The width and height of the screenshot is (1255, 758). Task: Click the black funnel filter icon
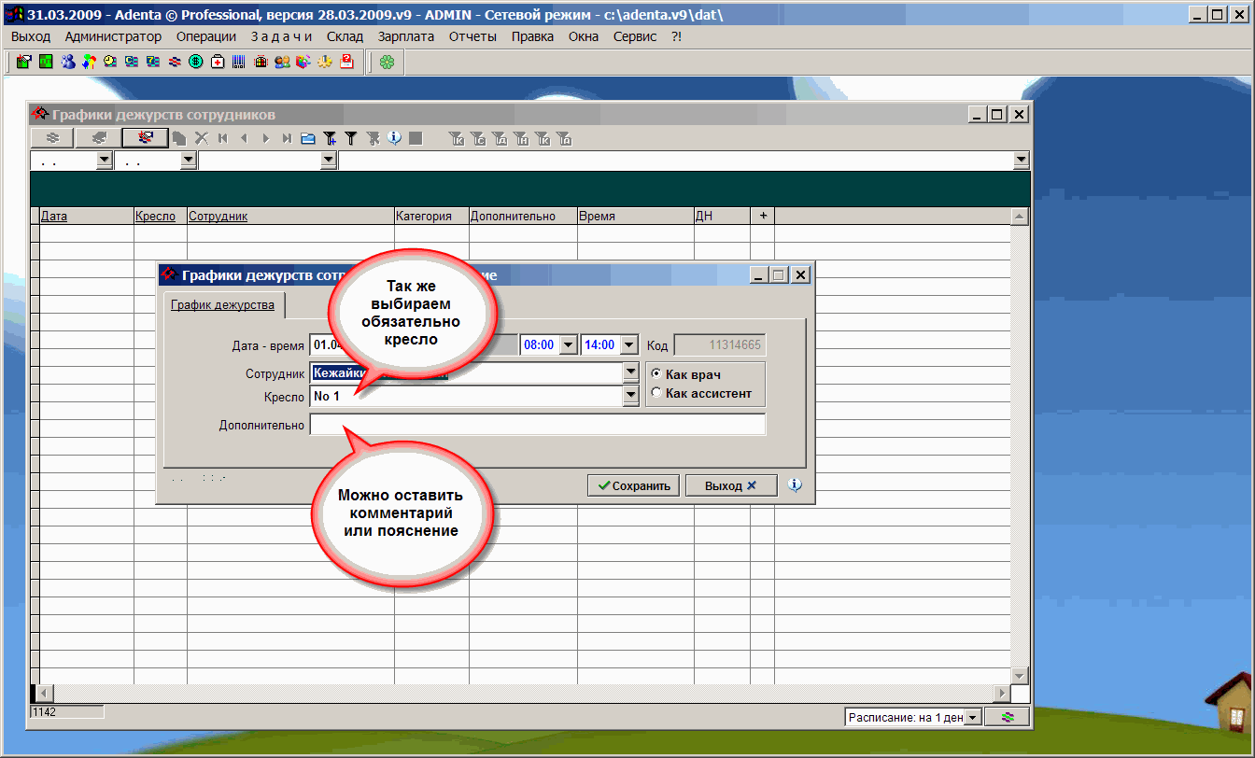tap(351, 138)
